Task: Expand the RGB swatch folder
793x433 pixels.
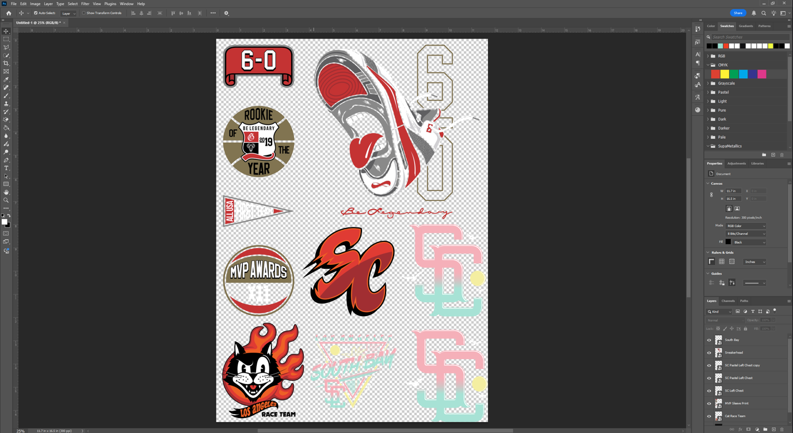Action: (x=708, y=56)
